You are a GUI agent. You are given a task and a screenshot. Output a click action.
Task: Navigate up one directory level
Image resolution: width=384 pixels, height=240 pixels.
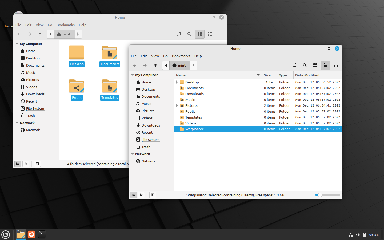click(x=155, y=65)
